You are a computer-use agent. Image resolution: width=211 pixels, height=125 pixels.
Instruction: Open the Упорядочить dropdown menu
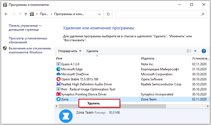(69, 51)
